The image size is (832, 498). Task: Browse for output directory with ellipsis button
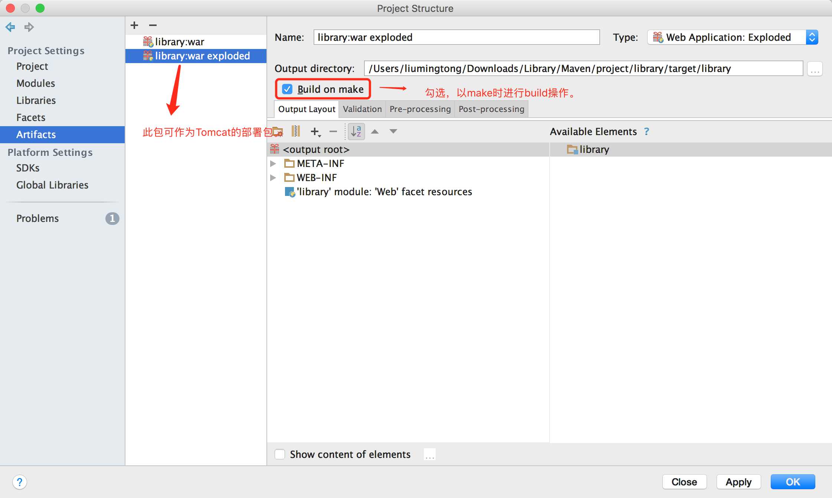pyautogui.click(x=815, y=69)
